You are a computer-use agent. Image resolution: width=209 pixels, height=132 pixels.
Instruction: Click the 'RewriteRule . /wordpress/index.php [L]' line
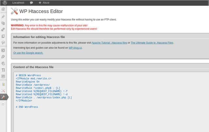point(44,97)
